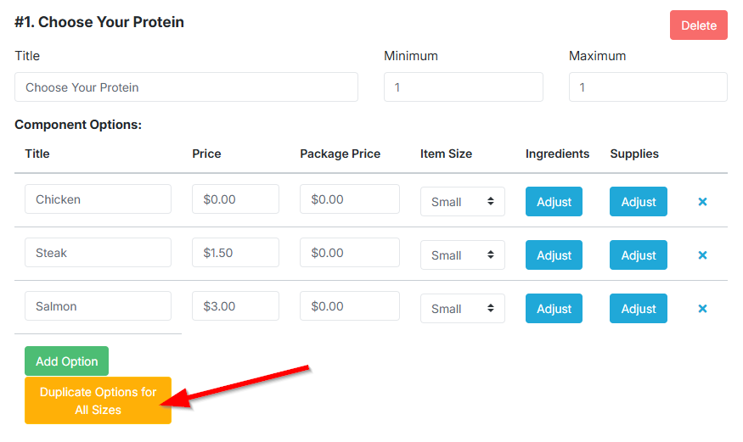Open the Item Size dropdown for Steak
Screen dimensions: 743x442
[463, 255]
